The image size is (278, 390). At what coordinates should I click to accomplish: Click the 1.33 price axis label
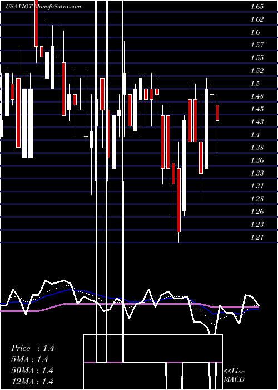[257, 173]
